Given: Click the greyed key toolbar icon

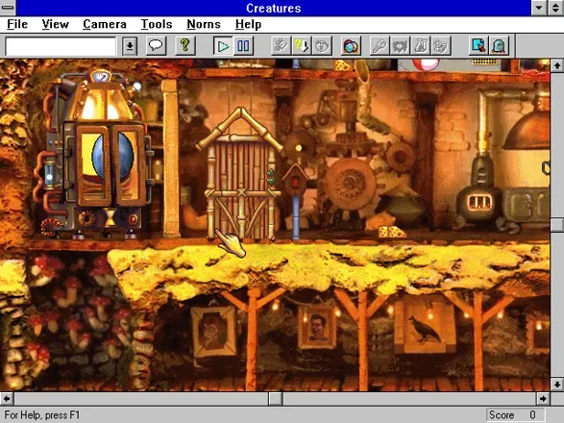Looking at the screenshot, I should (x=380, y=46).
